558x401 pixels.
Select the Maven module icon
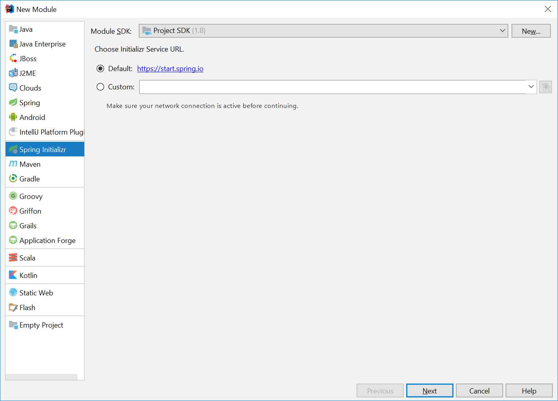[x=13, y=164]
